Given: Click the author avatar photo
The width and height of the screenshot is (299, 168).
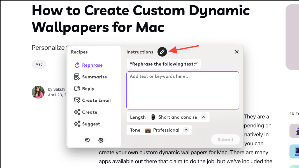Looking at the screenshot, I should (38, 92).
